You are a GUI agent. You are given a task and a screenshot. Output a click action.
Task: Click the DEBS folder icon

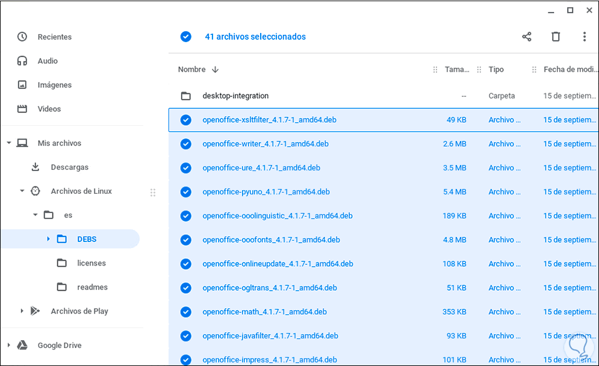coord(61,239)
